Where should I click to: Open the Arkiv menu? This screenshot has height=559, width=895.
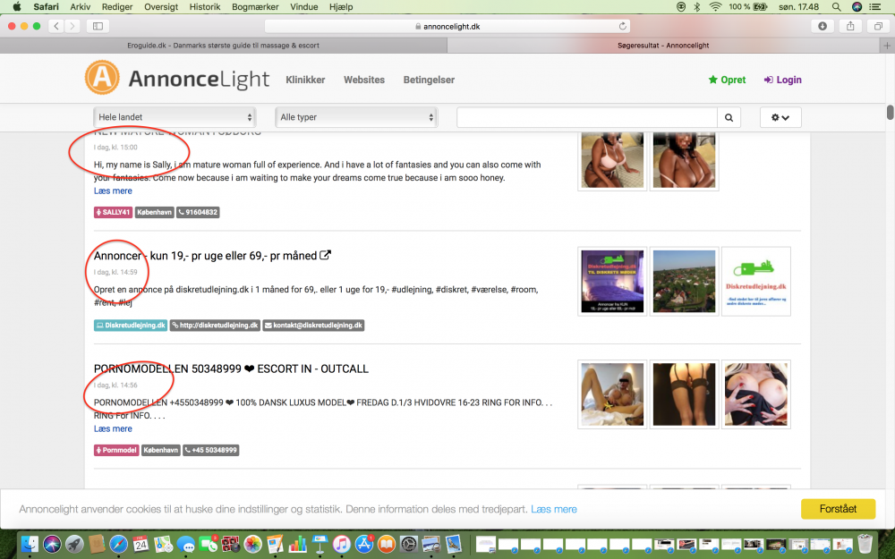pyautogui.click(x=81, y=7)
